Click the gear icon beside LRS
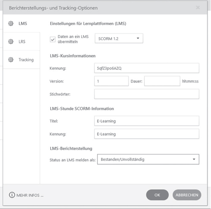The height and width of the screenshot is (209, 211). (11, 41)
